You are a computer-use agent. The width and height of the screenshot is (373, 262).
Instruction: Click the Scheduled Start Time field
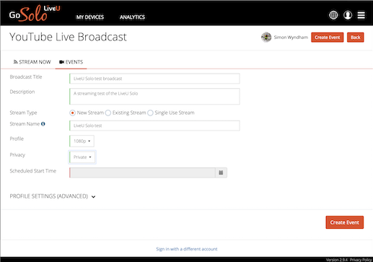142,173
